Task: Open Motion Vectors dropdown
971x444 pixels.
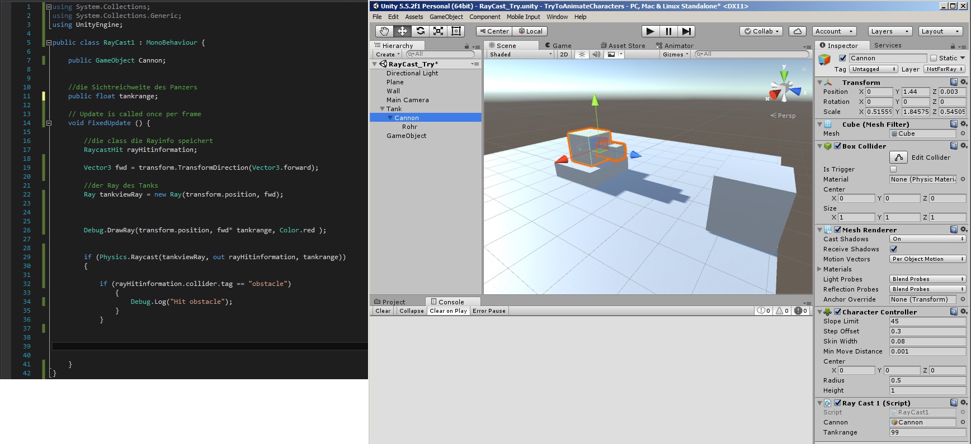Action: (x=927, y=259)
